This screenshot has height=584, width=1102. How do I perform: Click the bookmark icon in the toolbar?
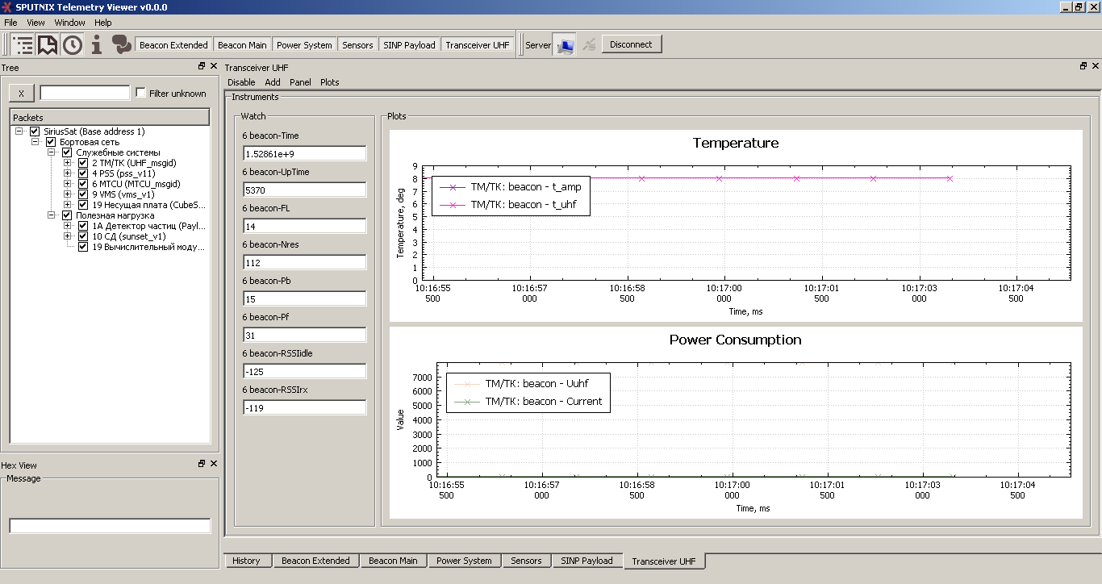click(x=48, y=44)
